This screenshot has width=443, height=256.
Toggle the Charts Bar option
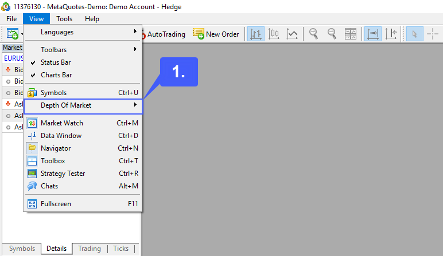pos(83,75)
